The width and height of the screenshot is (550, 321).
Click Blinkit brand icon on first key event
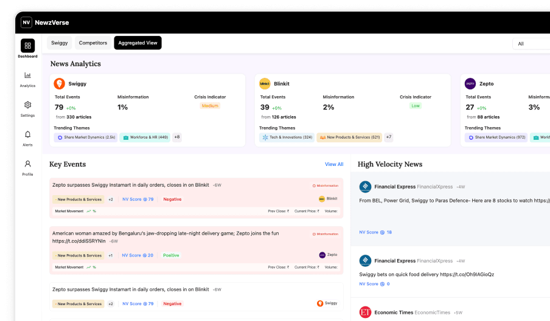pos(322,199)
